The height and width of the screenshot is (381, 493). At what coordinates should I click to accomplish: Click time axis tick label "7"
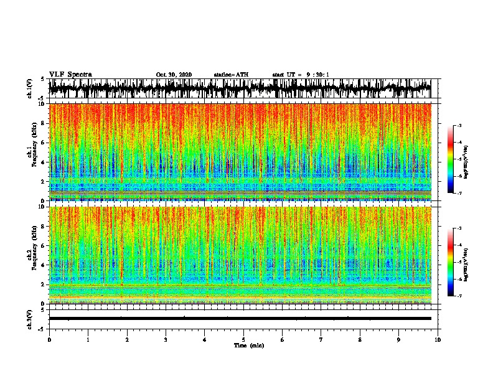321,340
